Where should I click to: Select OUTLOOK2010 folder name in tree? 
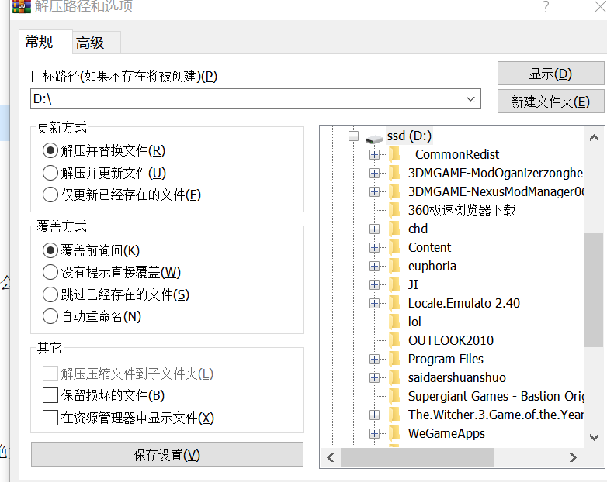tap(451, 340)
